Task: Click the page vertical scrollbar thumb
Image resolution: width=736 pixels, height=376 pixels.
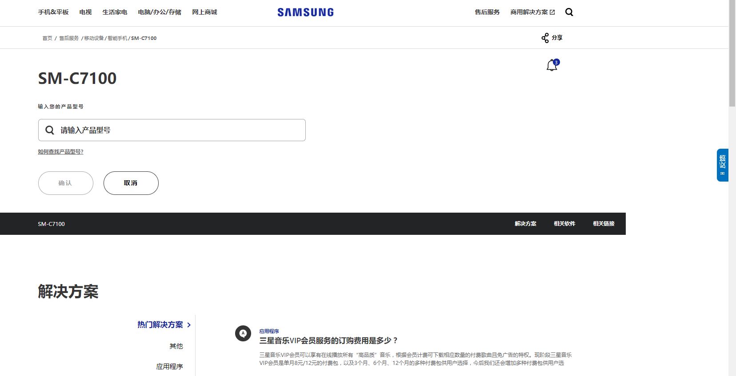Action: click(732, 53)
